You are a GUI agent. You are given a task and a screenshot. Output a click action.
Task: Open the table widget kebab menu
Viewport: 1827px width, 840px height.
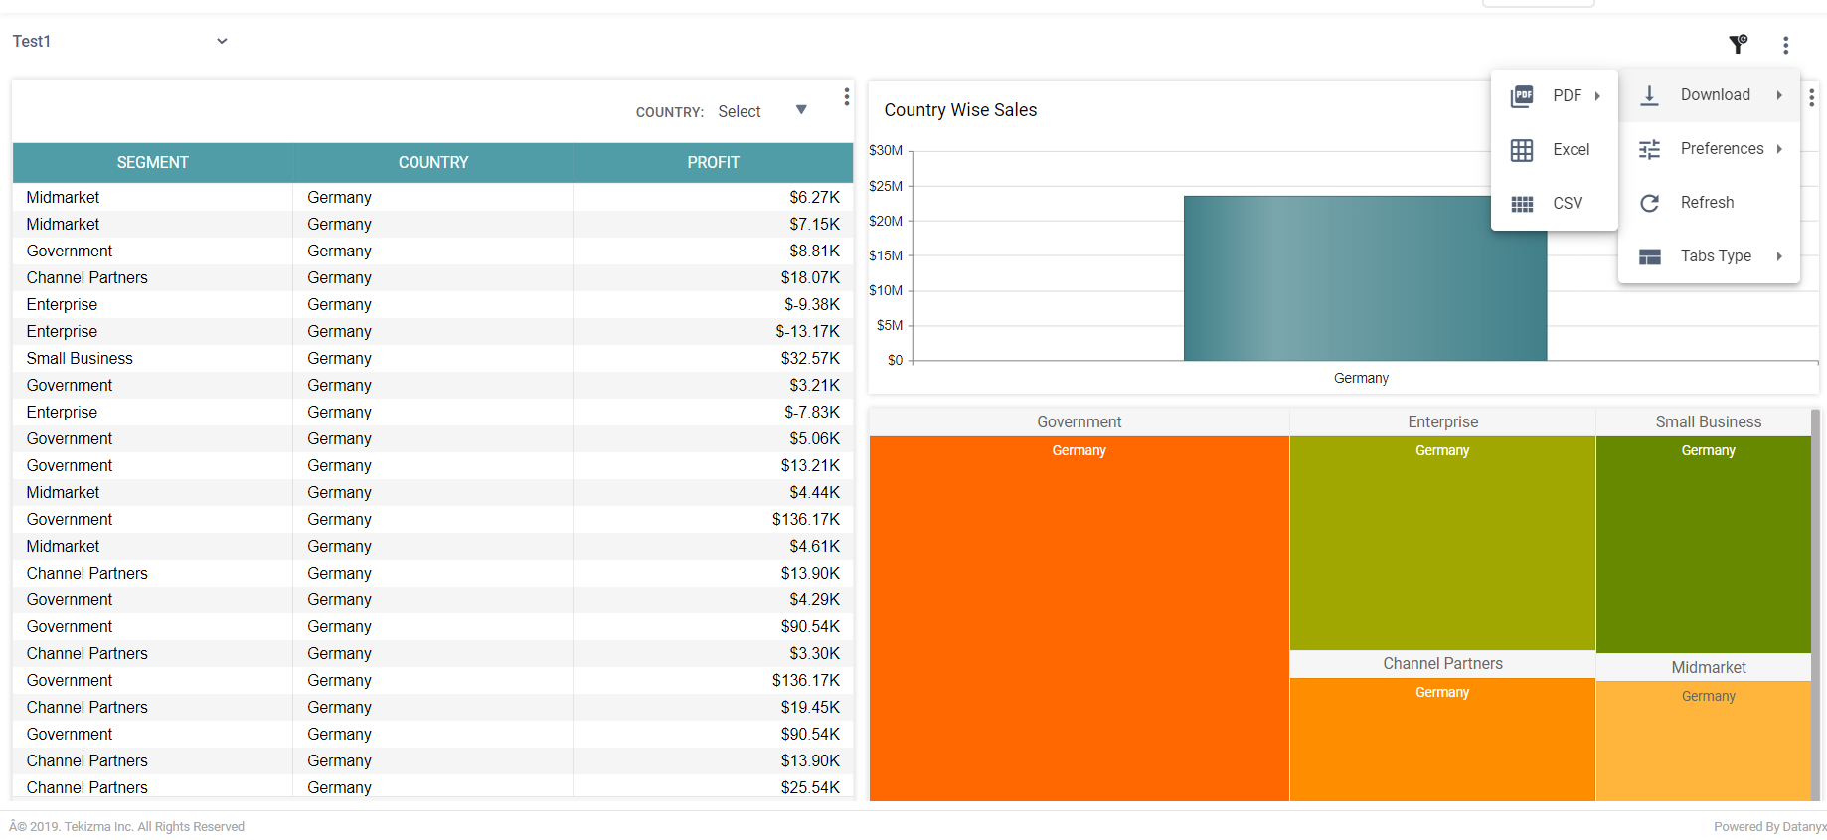coord(846,96)
